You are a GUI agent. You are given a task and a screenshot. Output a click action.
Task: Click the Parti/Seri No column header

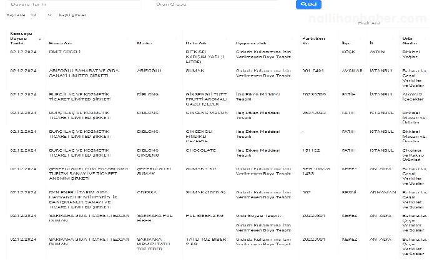pyautogui.click(x=313, y=41)
